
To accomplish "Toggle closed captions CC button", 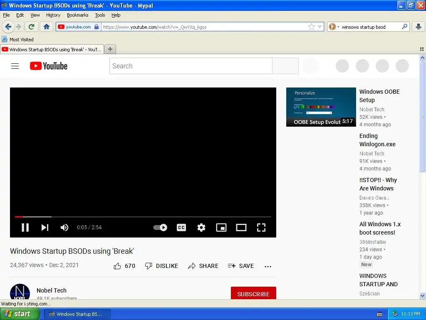I will (x=181, y=227).
